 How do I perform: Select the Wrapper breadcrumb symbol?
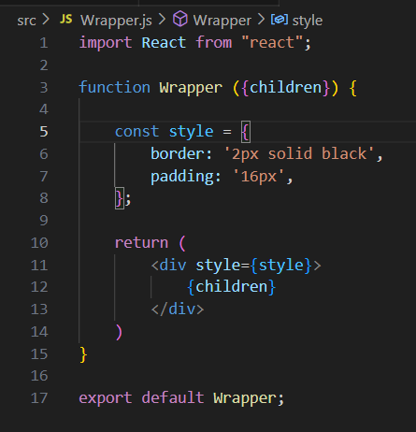tap(222, 21)
